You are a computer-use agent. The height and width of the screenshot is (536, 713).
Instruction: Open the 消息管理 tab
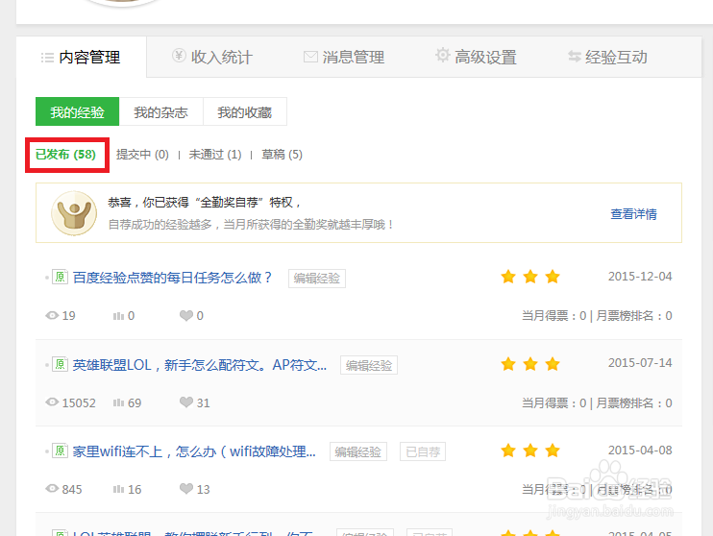[344, 58]
